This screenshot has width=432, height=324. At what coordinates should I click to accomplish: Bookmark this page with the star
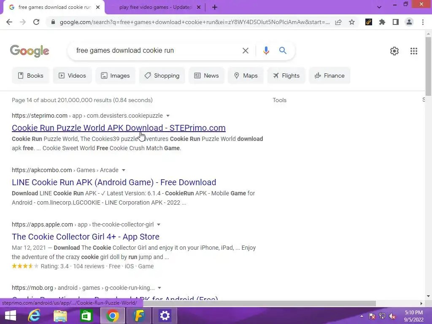coord(352,22)
